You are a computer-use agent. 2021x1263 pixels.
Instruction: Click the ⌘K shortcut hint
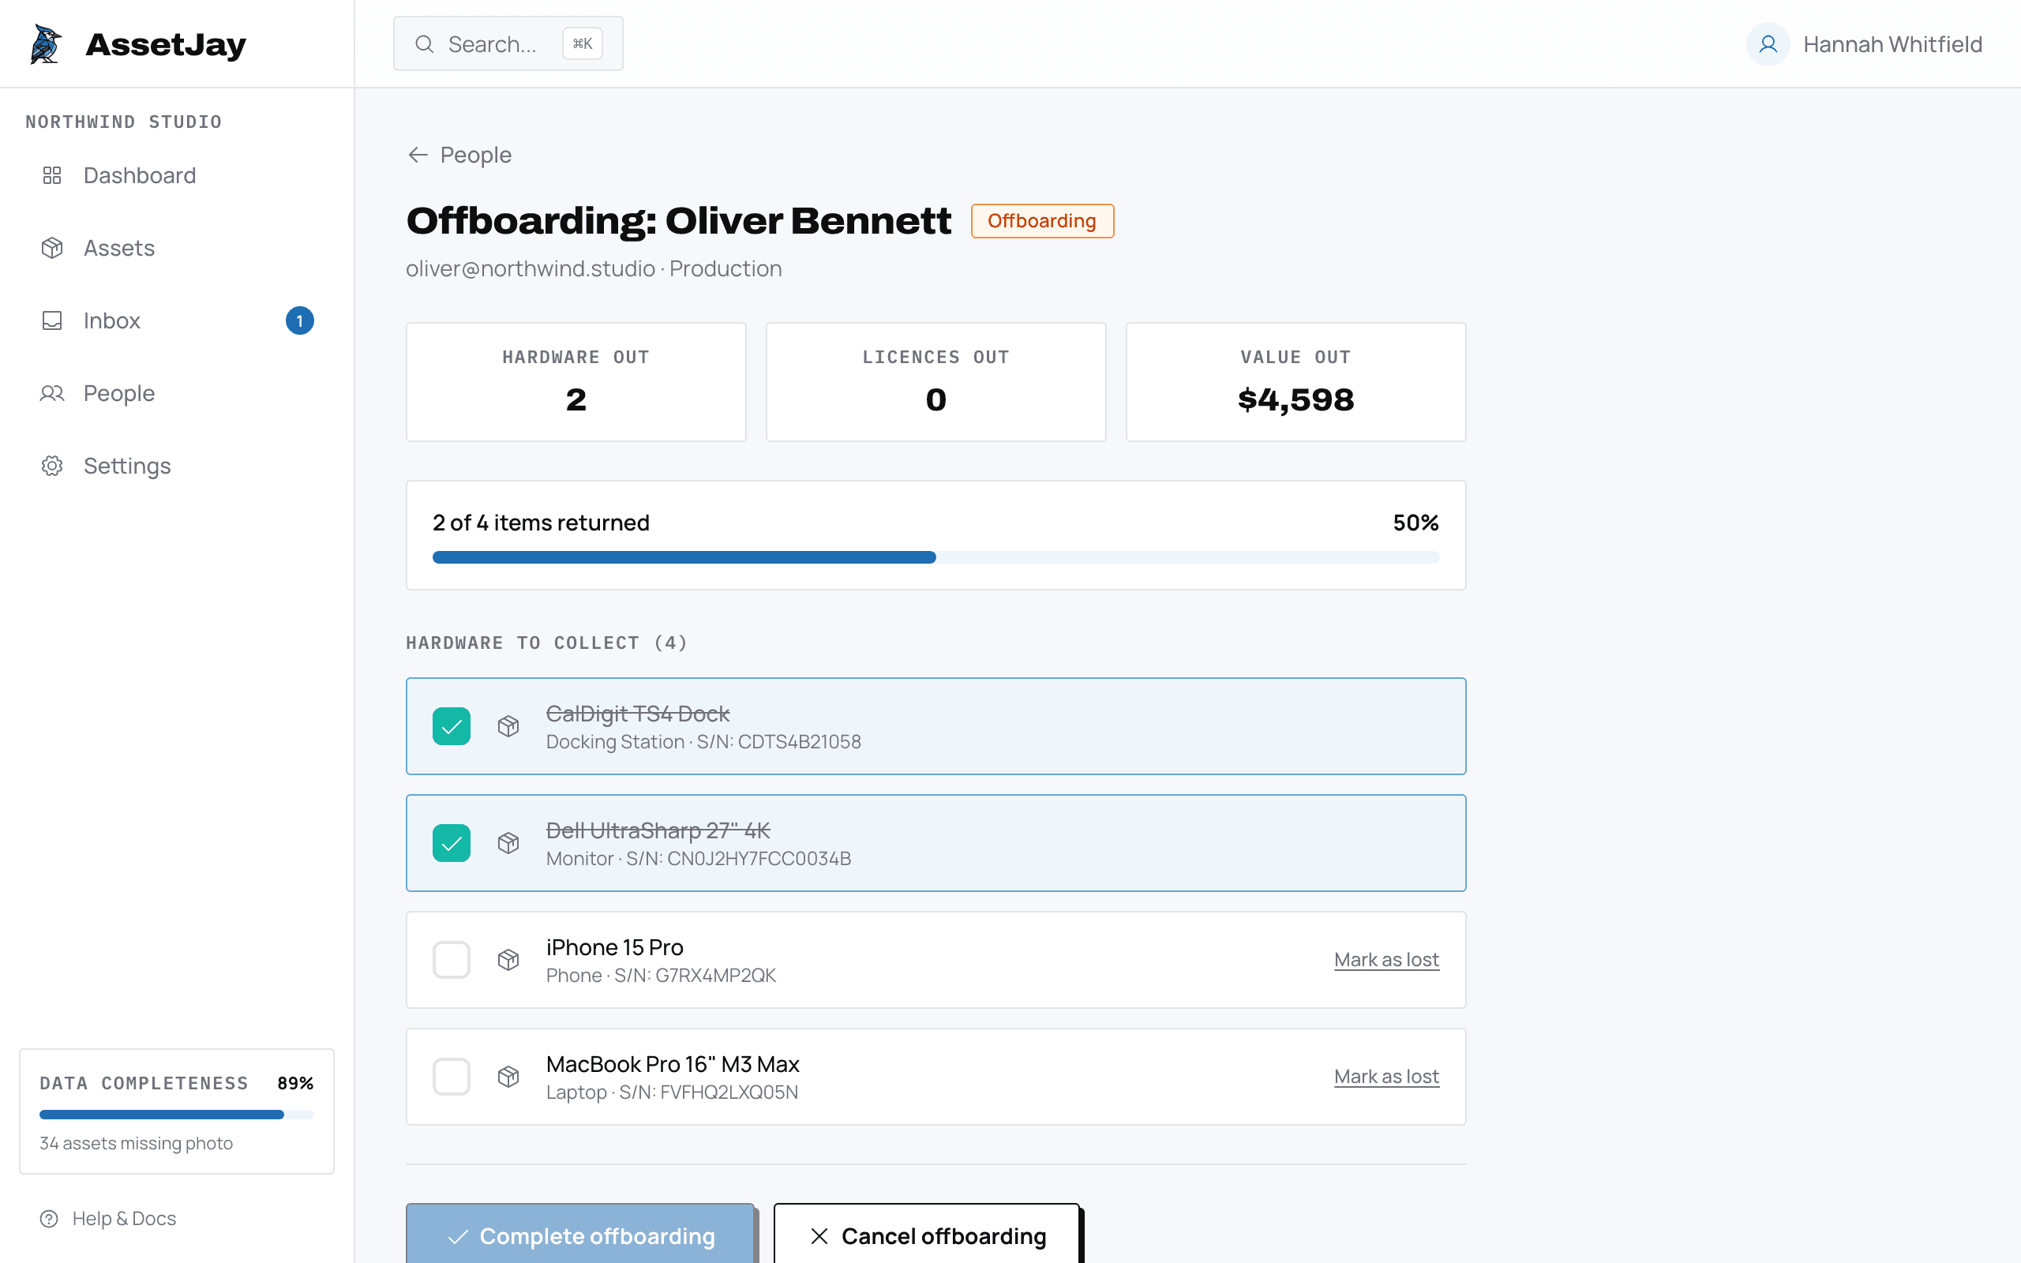(583, 43)
